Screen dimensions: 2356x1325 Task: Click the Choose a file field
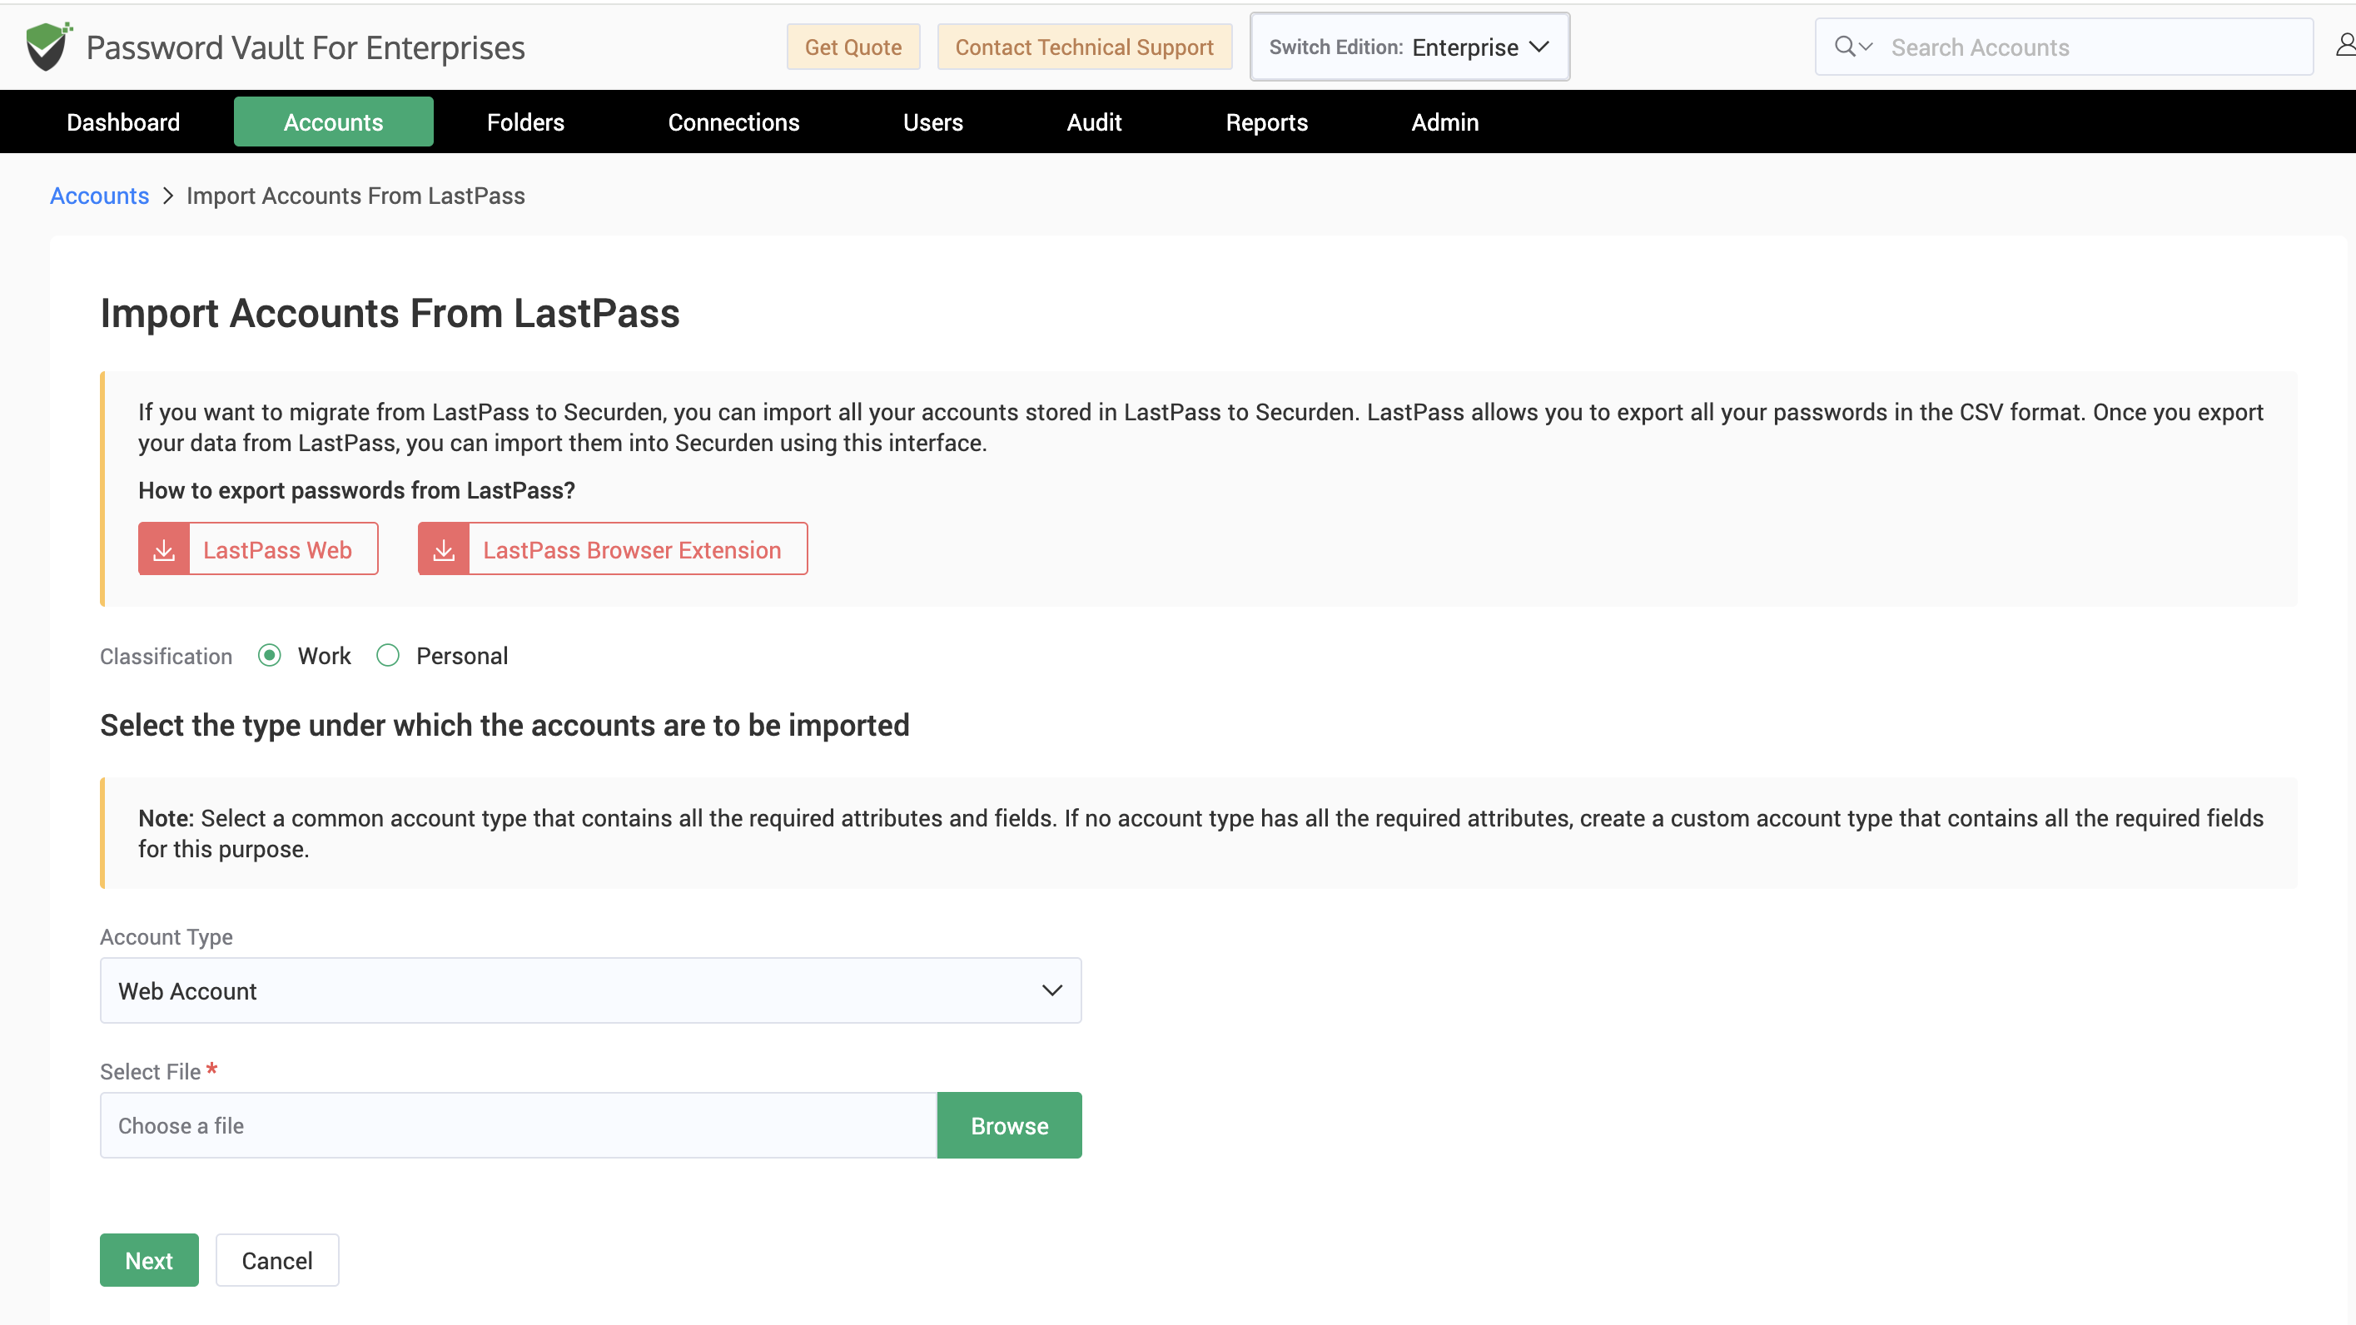(519, 1125)
